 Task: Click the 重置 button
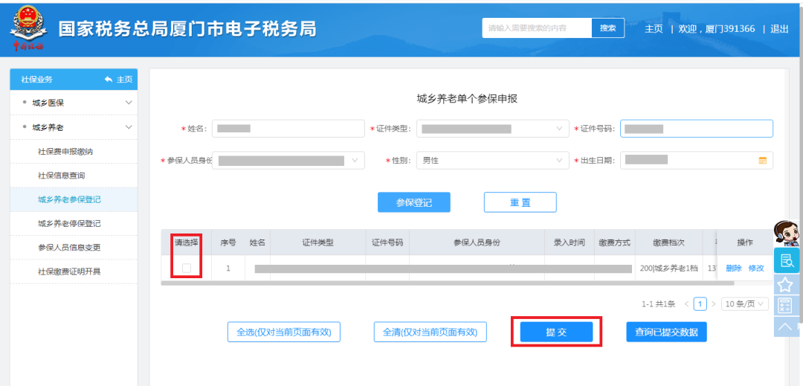click(520, 202)
